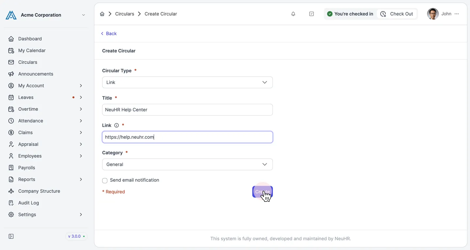Screen dimensions: 470x250
Task: Open the Category dropdown
Action: (x=187, y=164)
